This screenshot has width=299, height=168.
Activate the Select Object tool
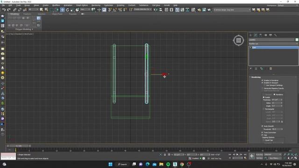41,10
